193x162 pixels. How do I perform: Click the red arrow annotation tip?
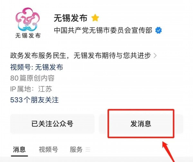164,143
